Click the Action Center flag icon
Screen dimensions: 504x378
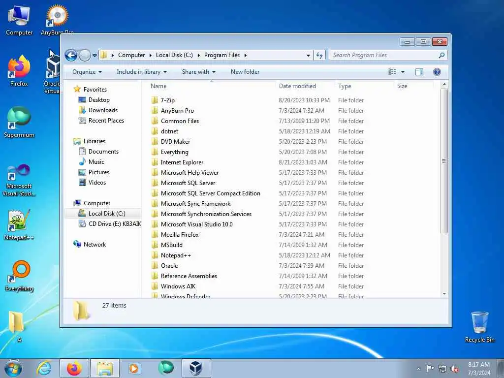[x=430, y=369]
